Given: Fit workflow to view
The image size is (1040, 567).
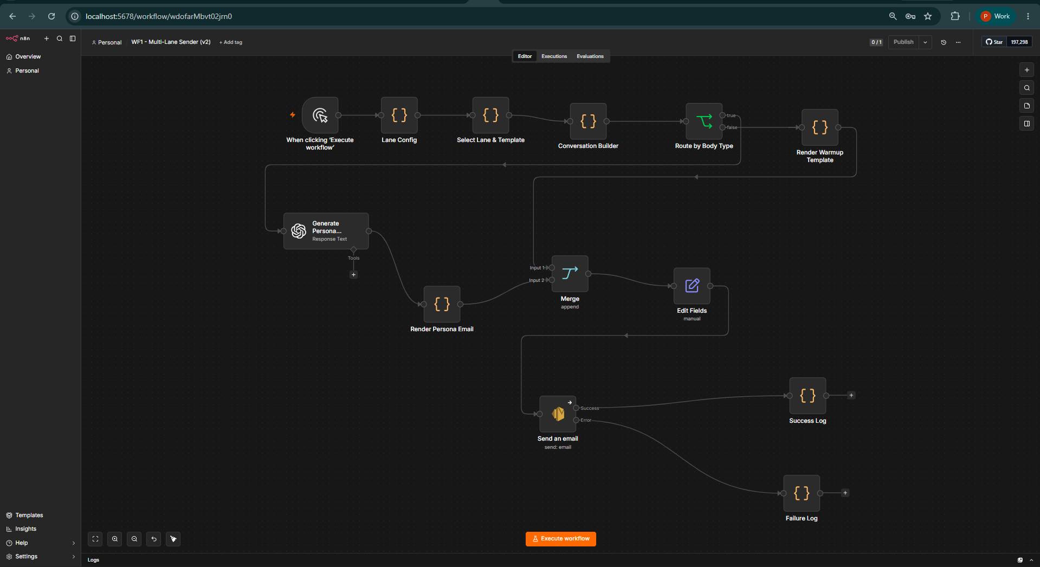Looking at the screenshot, I should tap(95, 539).
